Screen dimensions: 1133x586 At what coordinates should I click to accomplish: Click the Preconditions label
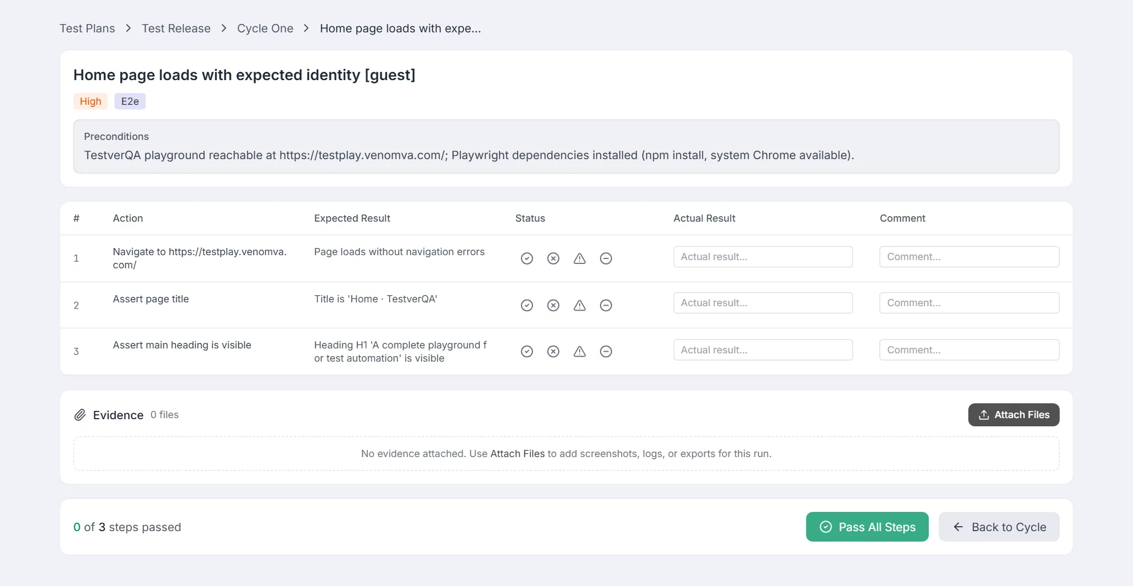[x=116, y=137]
